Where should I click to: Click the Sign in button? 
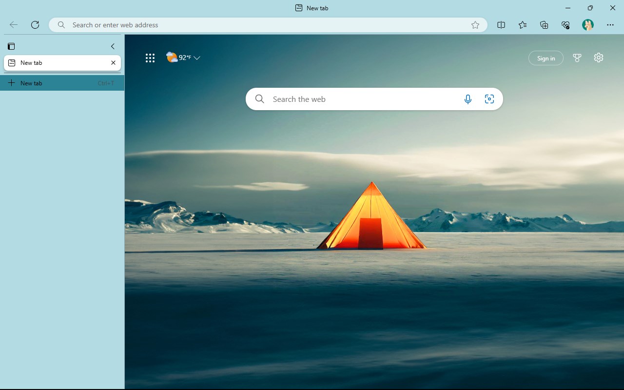546,58
